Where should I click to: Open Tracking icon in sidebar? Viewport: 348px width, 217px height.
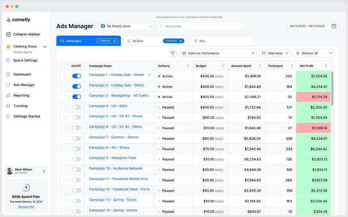pos(8,106)
